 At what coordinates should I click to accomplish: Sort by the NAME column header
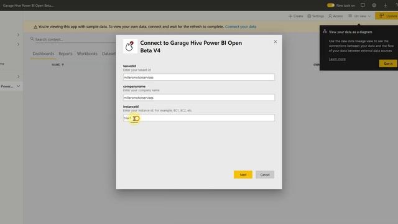[x=58, y=65]
